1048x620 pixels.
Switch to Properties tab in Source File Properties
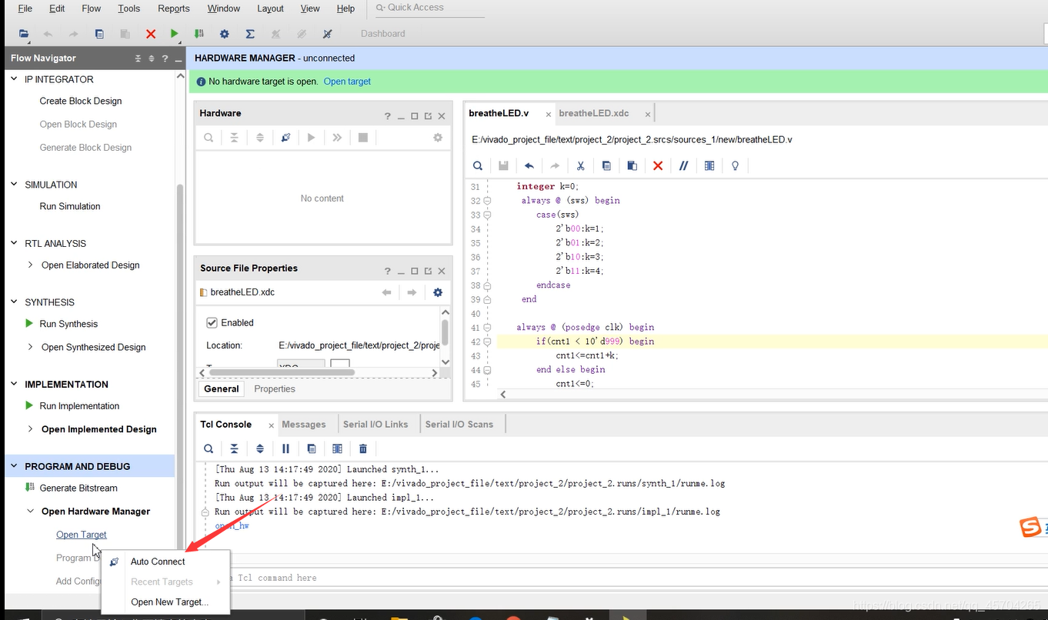click(x=275, y=388)
